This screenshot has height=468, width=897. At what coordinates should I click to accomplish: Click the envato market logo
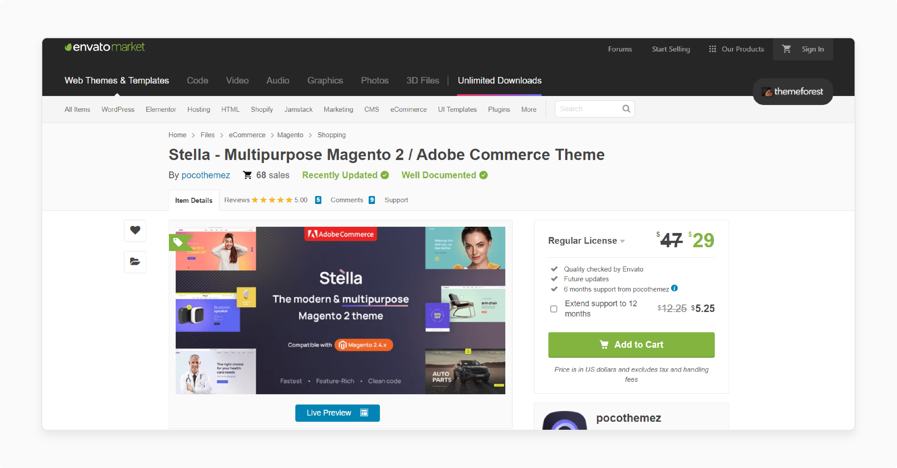(x=105, y=47)
